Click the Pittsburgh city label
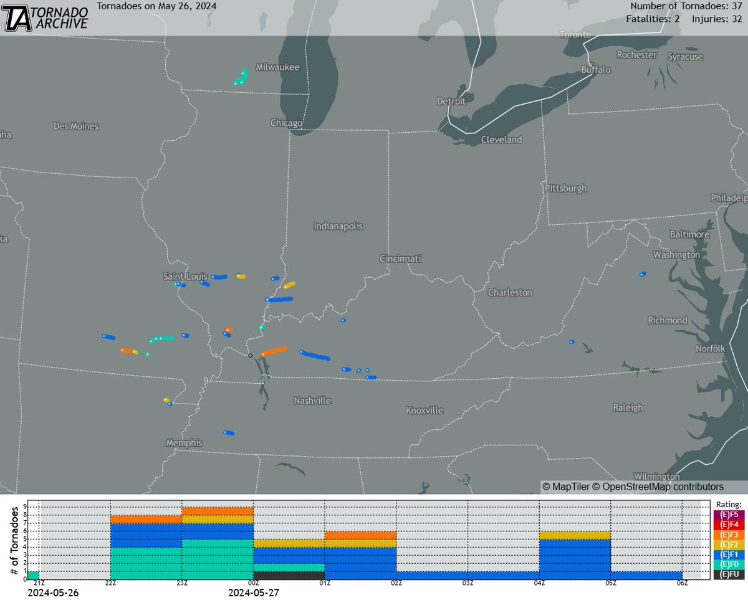 565,188
